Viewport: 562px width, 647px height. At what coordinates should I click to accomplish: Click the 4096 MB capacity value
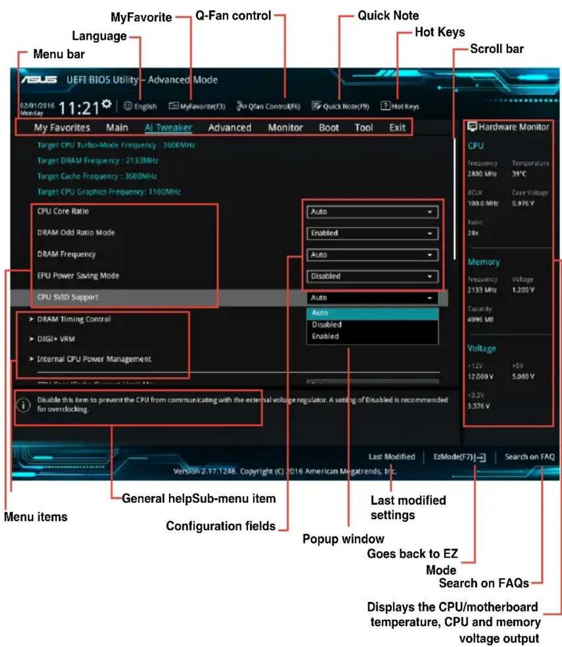(x=481, y=319)
